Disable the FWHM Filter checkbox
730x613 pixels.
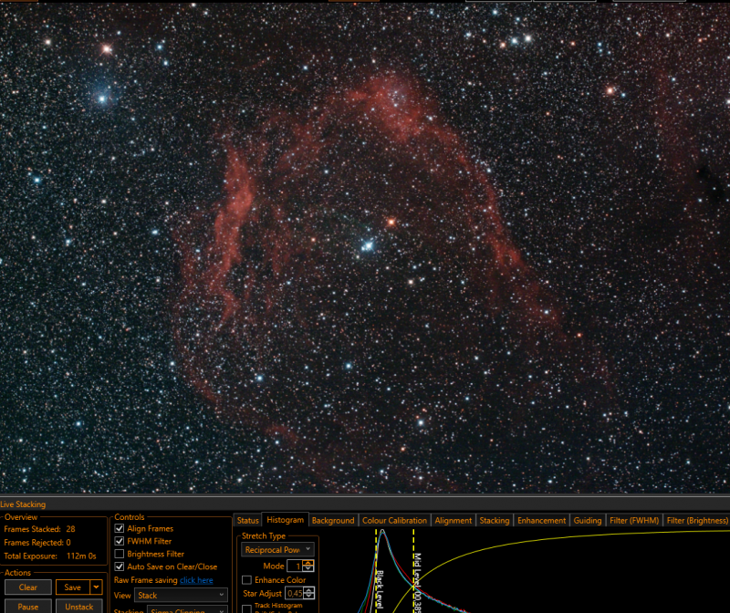click(120, 541)
